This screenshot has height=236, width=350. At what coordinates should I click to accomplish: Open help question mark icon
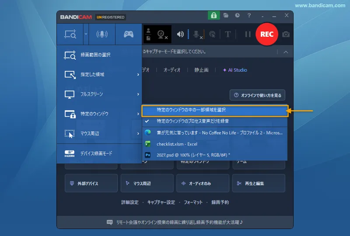[x=249, y=15]
